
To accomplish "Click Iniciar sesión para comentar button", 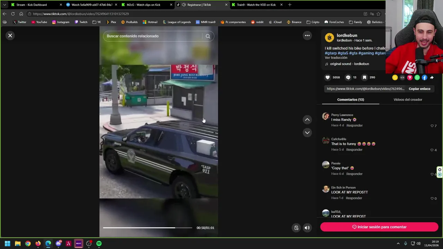I will tap(379, 227).
